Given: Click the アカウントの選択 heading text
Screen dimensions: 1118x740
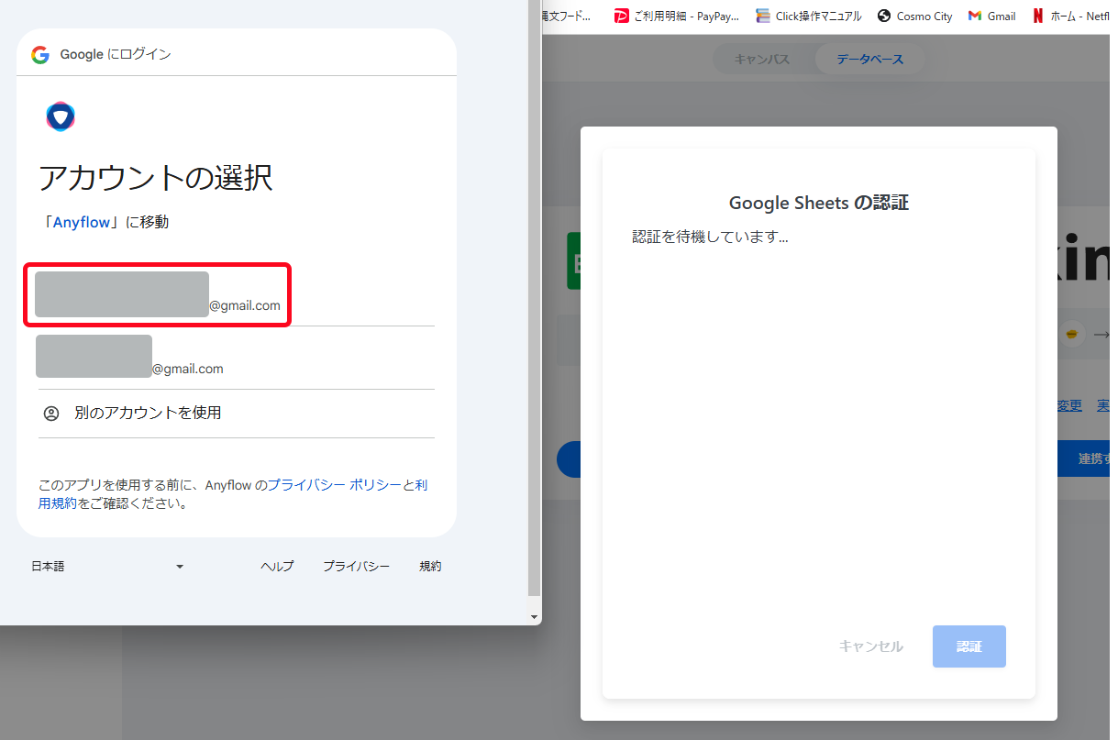Looking at the screenshot, I should point(156,177).
